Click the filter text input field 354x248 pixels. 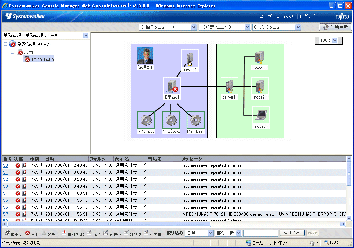point(261,233)
